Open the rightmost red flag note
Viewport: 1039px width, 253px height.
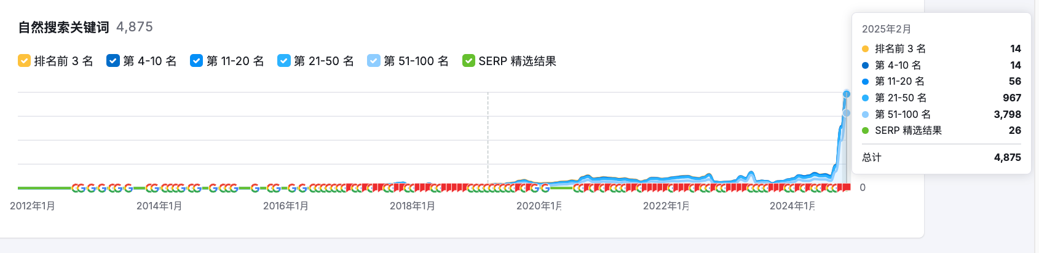(847, 187)
